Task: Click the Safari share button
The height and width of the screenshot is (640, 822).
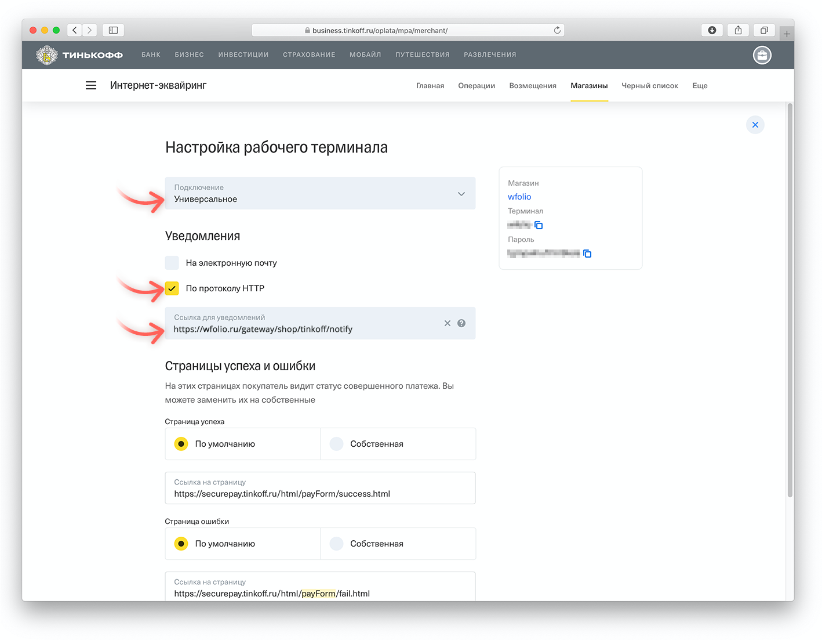Action: tap(738, 30)
